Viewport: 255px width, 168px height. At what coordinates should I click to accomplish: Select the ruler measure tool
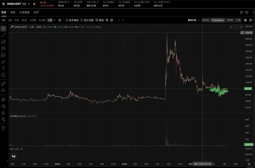tap(3, 84)
